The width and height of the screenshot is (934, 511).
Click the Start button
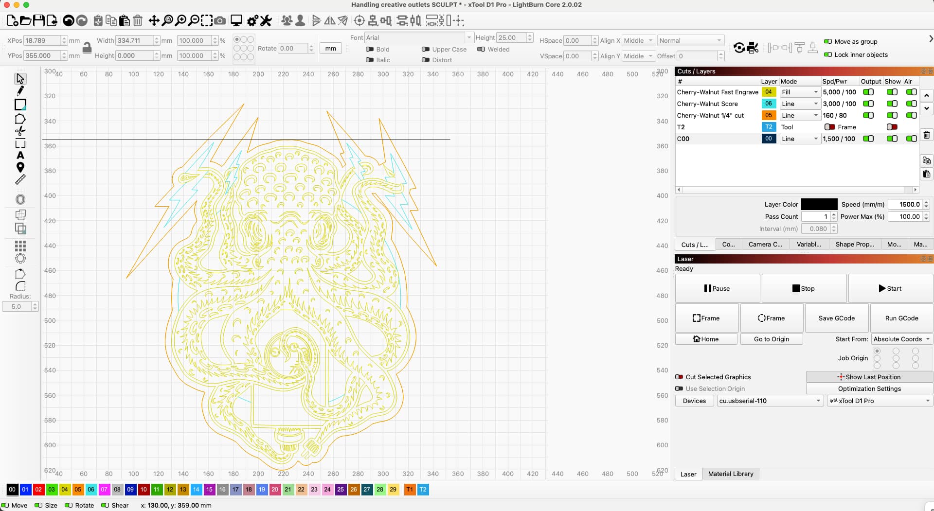click(x=890, y=288)
